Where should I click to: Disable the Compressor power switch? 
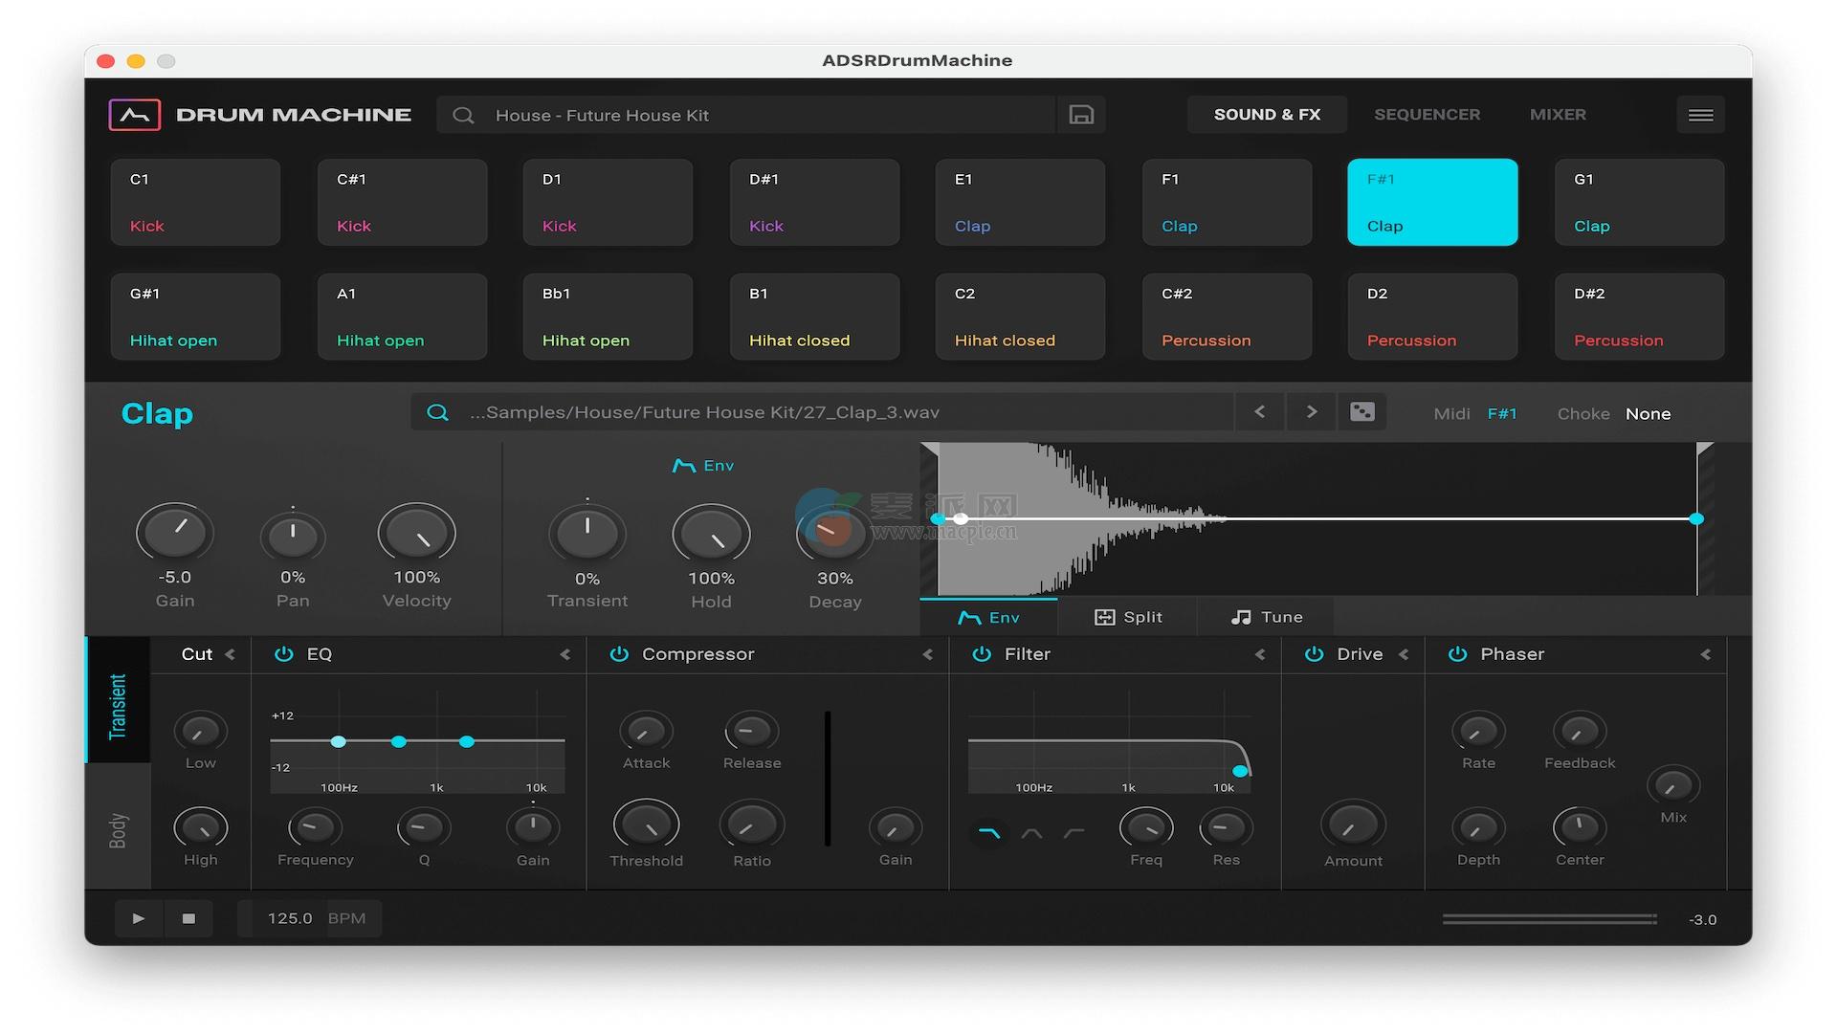click(619, 654)
